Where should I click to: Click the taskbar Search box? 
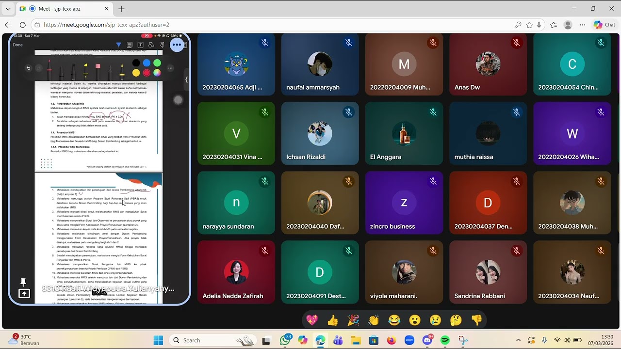213,340
